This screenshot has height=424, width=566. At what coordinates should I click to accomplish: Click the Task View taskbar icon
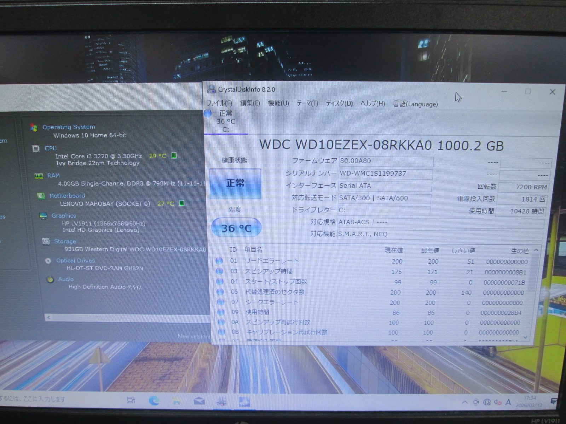[131, 400]
